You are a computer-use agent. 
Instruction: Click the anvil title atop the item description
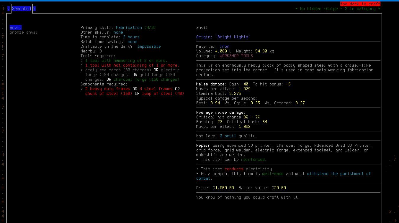(x=202, y=28)
